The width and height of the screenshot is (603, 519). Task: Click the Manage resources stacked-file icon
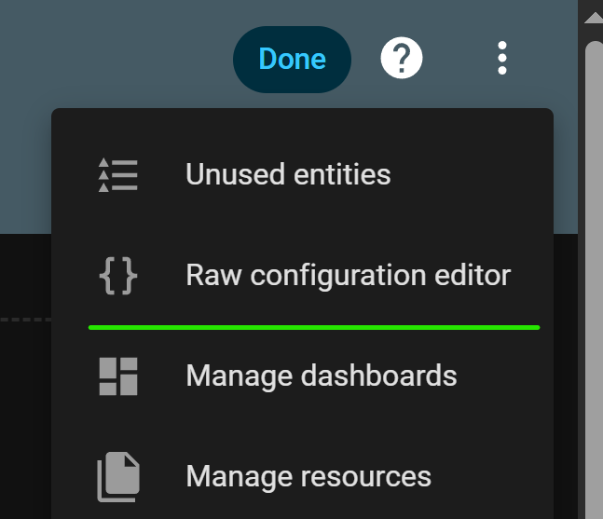(x=118, y=477)
